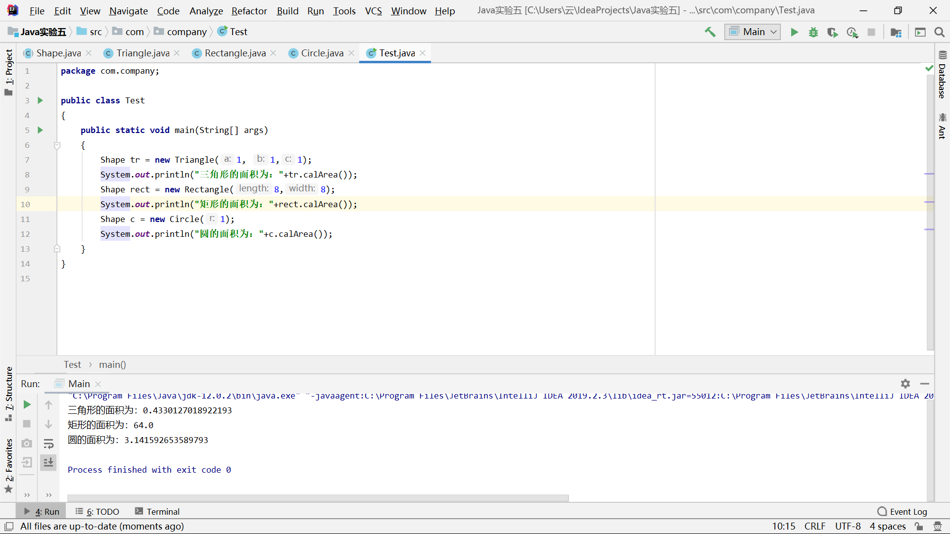Place cursor on line 12 println statement

pyautogui.click(x=216, y=234)
